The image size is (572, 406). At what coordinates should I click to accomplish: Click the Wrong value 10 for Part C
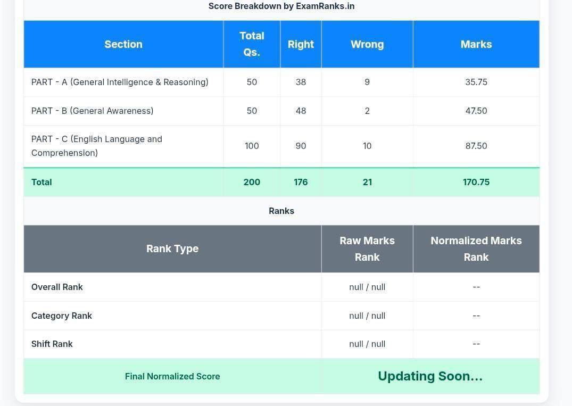pos(367,146)
